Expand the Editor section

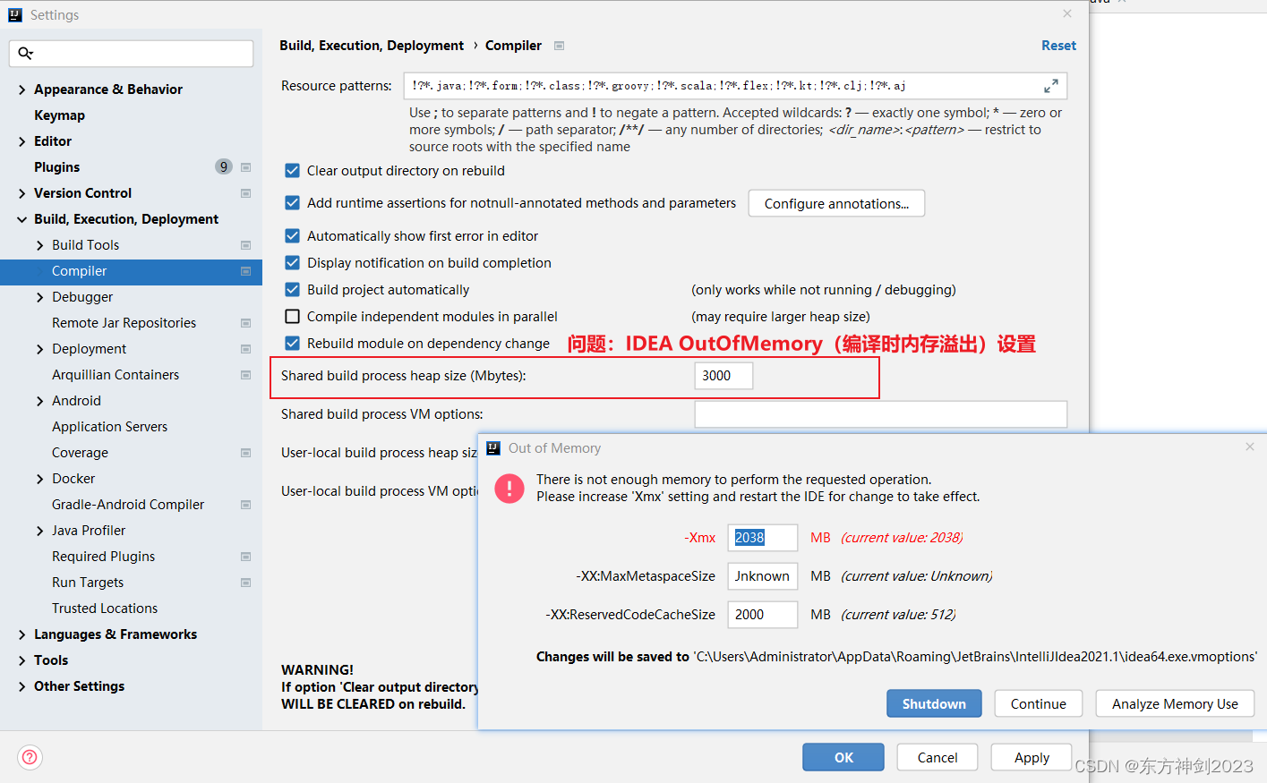21,141
